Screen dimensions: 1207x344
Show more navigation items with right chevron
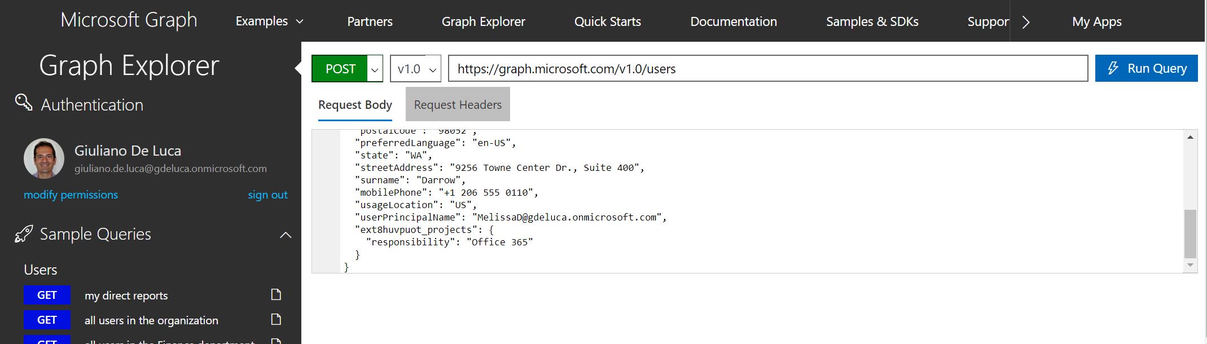1026,21
